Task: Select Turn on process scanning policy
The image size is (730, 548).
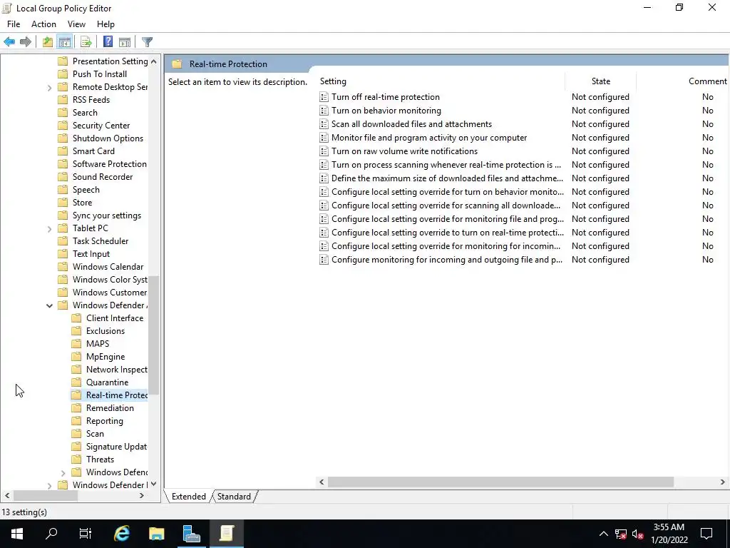Action: coord(446,165)
